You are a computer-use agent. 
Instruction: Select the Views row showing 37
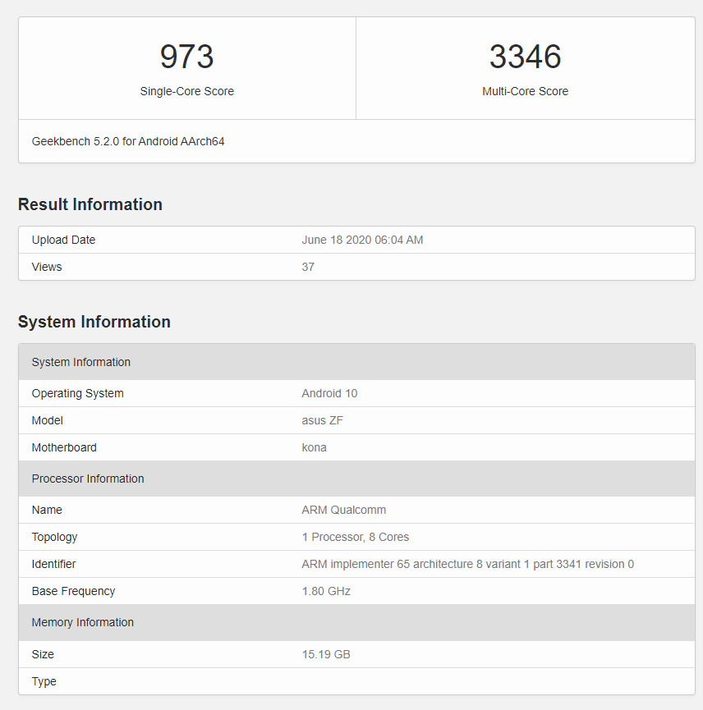pyautogui.click(x=46, y=267)
